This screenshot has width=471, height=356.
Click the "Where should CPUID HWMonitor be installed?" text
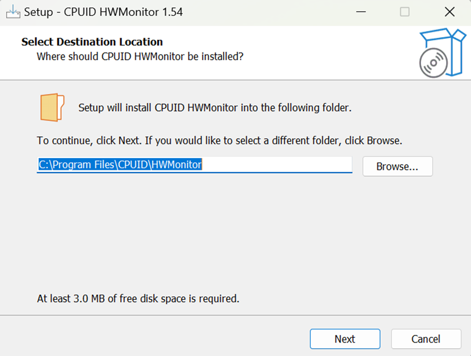140,56
